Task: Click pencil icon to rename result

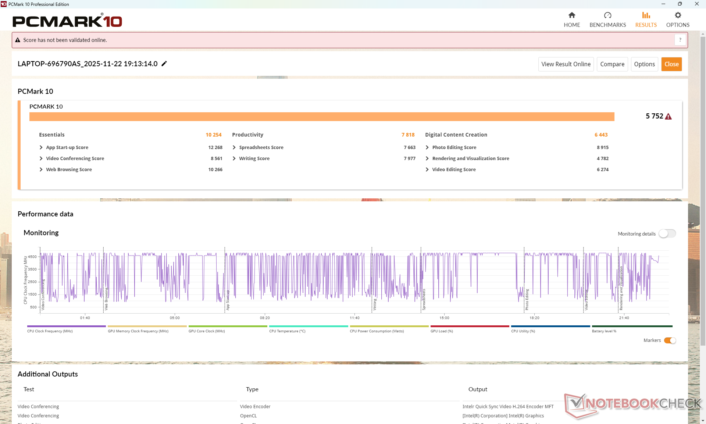Action: 164,64
